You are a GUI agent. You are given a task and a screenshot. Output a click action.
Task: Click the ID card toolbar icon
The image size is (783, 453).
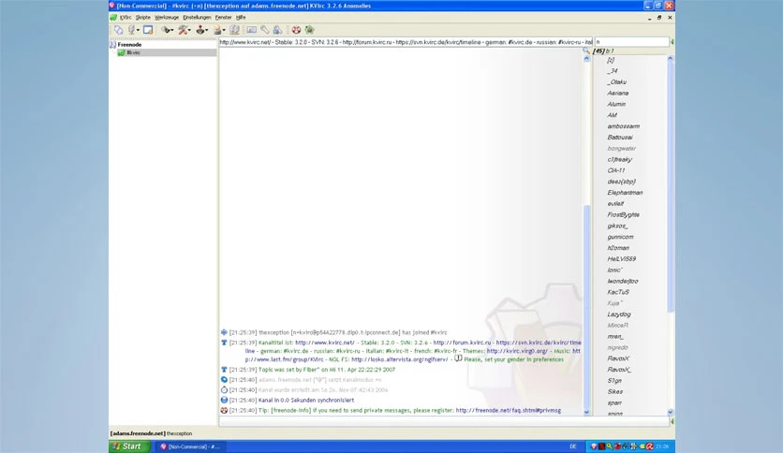[x=252, y=30]
